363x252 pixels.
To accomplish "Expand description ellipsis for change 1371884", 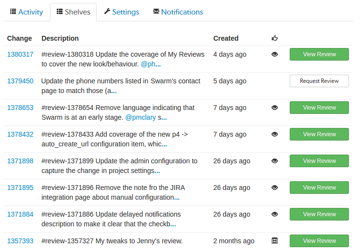I will pyautogui.click(x=173, y=224).
